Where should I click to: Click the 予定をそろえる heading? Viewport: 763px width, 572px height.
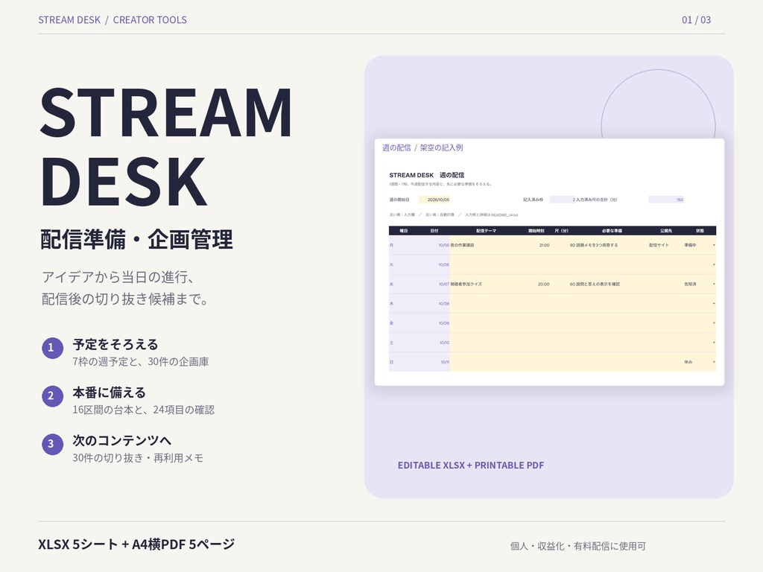[x=115, y=344]
